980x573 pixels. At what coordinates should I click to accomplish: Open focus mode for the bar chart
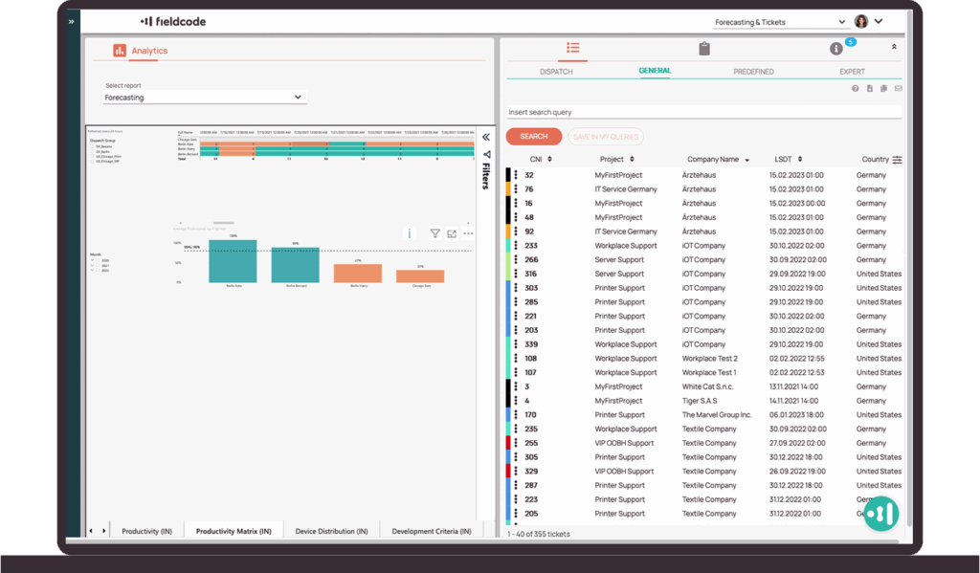click(452, 233)
